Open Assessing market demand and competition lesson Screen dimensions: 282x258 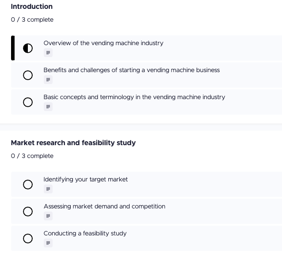(104, 207)
